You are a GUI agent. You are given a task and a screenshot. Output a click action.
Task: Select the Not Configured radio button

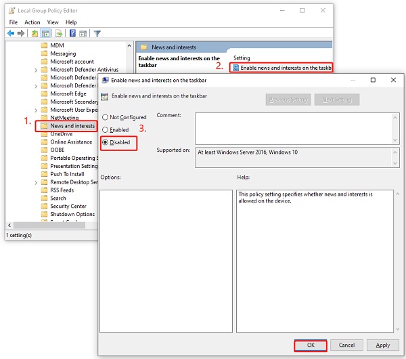pyautogui.click(x=105, y=117)
